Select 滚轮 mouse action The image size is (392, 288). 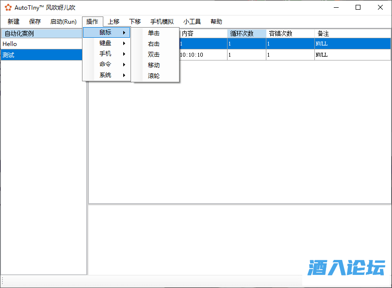(x=154, y=76)
